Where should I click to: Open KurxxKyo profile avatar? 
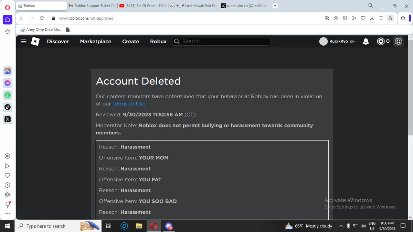(x=324, y=42)
